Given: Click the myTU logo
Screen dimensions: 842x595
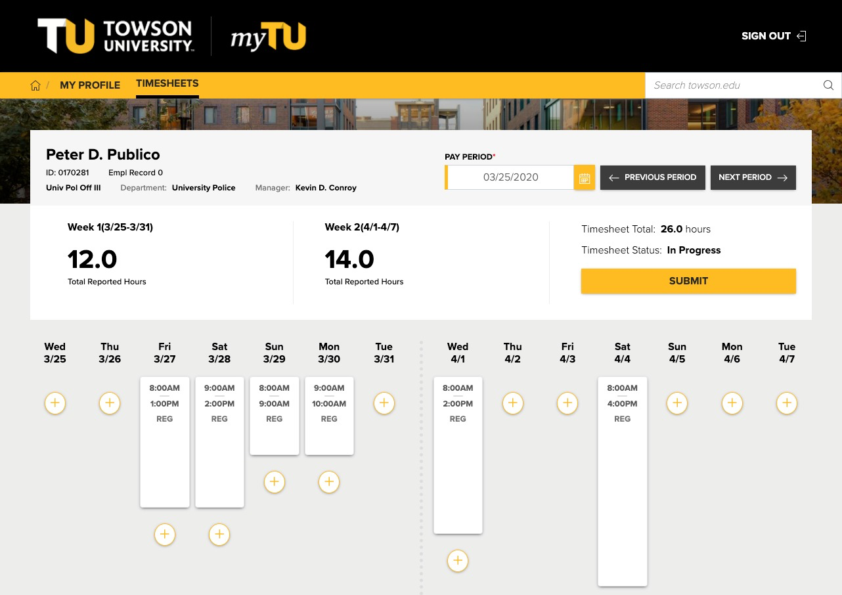Looking at the screenshot, I should 268,37.
